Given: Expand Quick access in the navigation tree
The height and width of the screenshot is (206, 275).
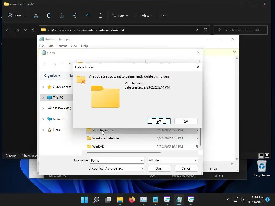Looking at the screenshot, I should pyautogui.click(x=43, y=87).
